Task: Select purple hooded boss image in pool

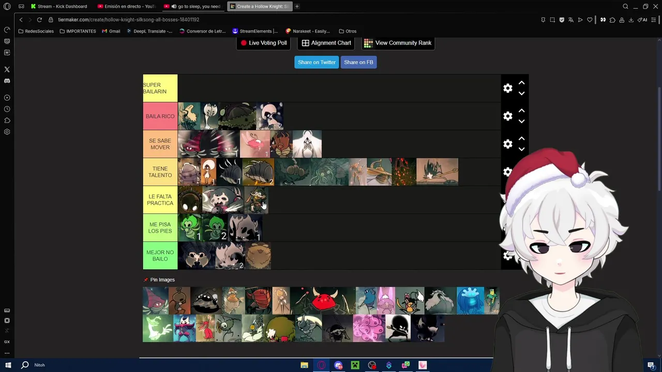Action: (x=156, y=300)
